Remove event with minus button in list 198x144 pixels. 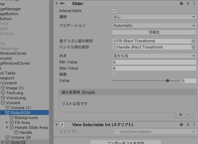[x=188, y=115]
